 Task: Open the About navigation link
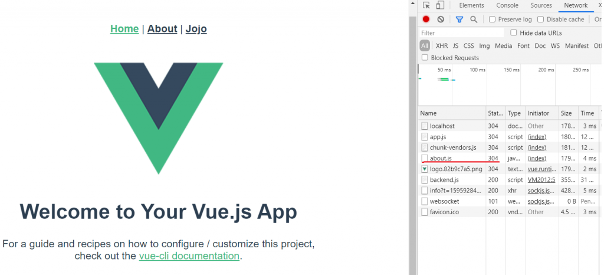point(162,29)
